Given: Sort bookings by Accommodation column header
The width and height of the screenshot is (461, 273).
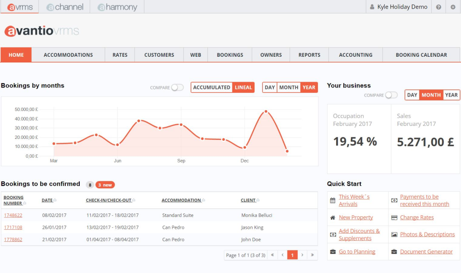Looking at the screenshot, I should pos(181,200).
